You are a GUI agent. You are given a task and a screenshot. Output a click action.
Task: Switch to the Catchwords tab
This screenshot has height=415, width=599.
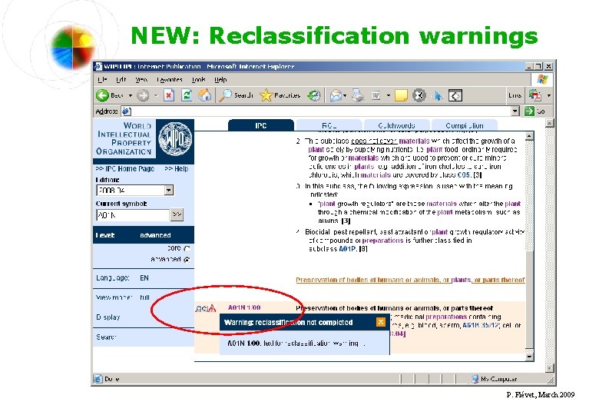[x=396, y=125]
